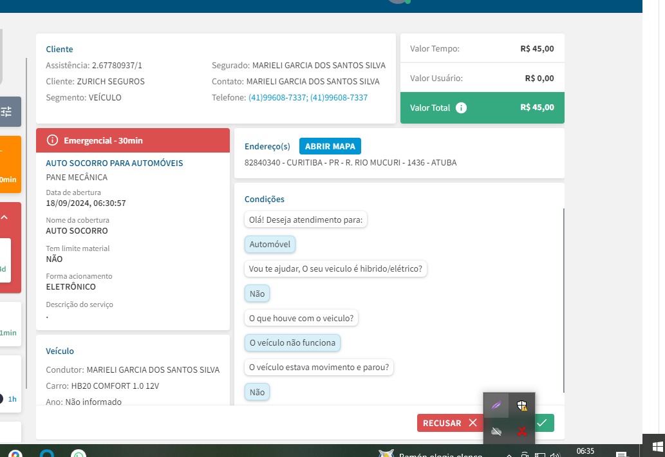The image size is (665, 457).
Task: Click the RECUSAR button
Action: pyautogui.click(x=450, y=423)
